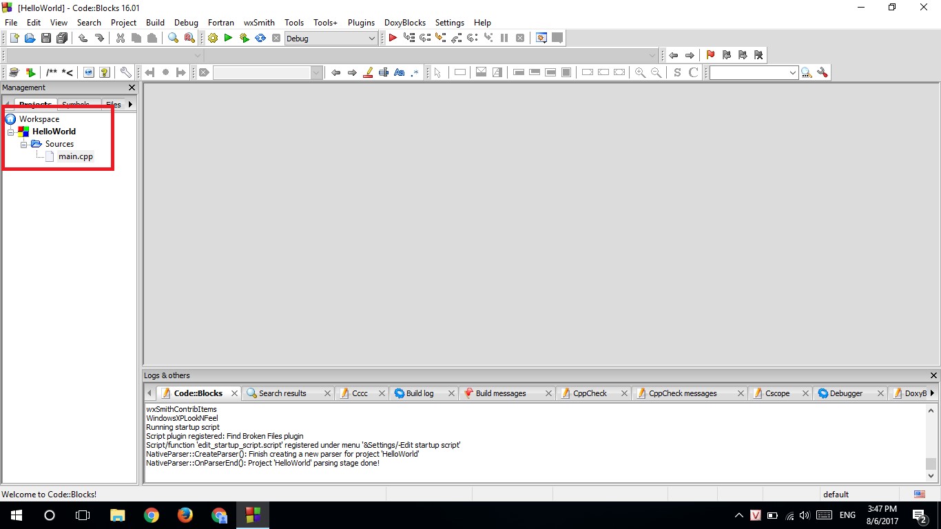Open ThreadSearch options wrench icon
This screenshot has height=529, width=941.
pos(822,72)
